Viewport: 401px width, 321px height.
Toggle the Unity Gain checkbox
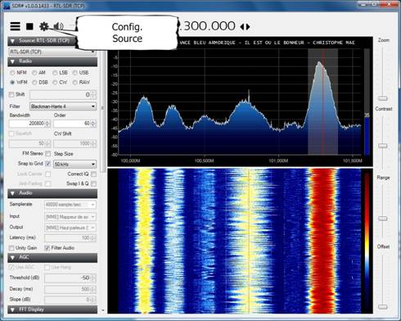tap(11, 248)
